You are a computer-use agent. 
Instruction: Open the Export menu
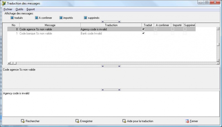[x=31, y=9]
